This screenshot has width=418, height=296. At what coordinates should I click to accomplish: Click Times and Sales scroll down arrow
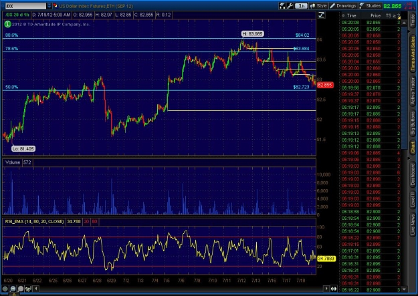(x=404, y=289)
